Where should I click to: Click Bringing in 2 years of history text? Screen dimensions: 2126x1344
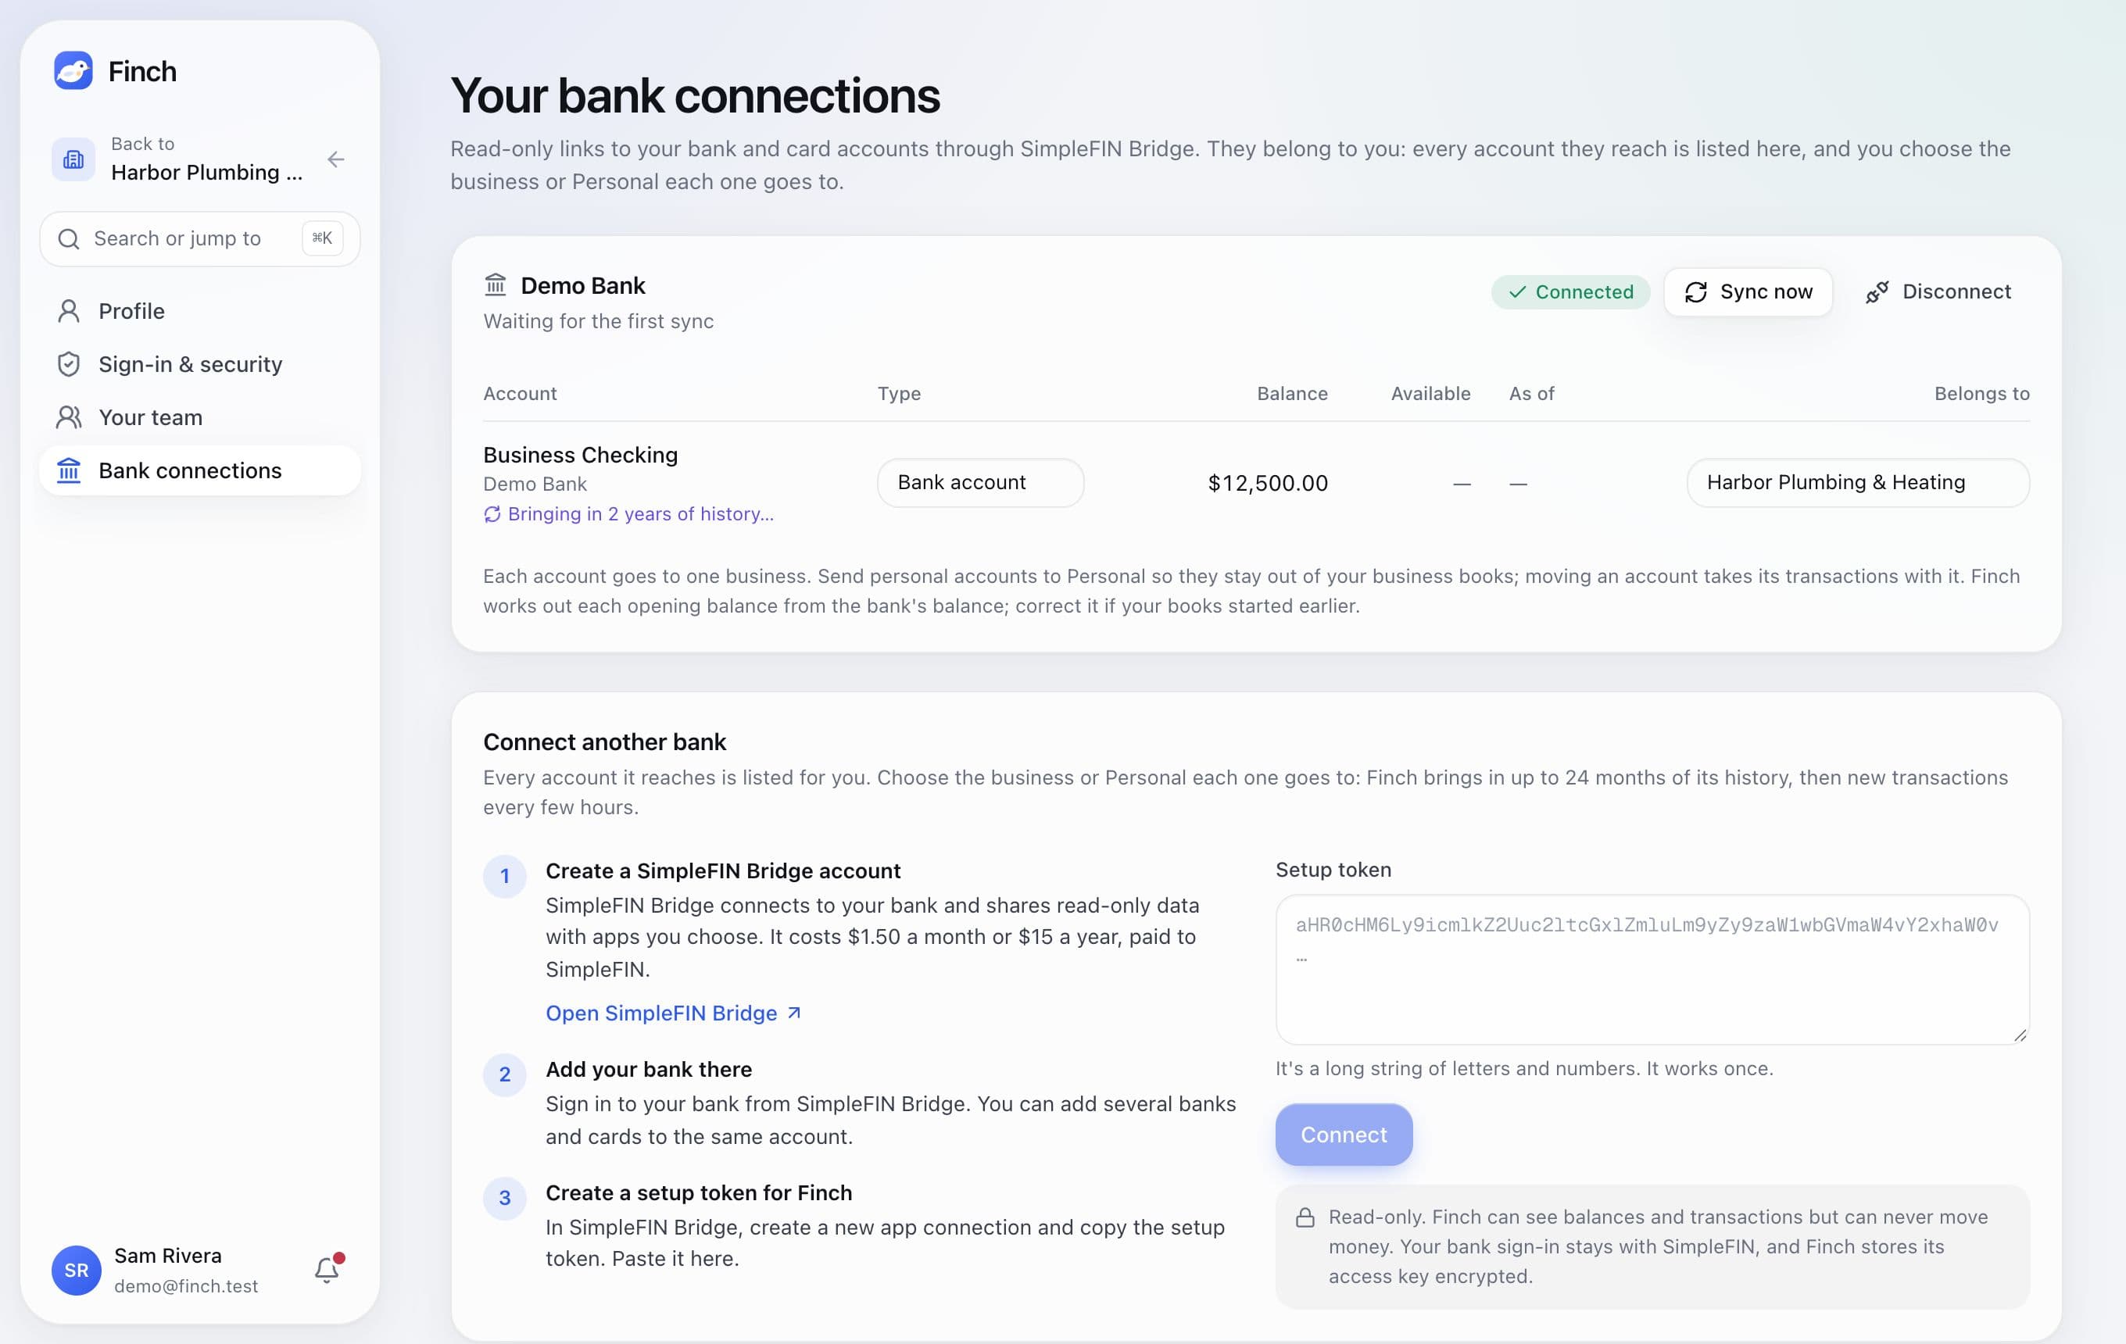point(640,514)
